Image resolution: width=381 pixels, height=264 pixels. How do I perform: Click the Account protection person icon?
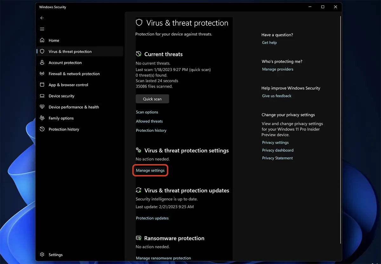click(42, 63)
